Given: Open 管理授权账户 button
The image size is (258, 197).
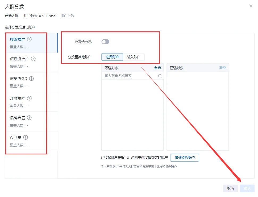Looking at the screenshot, I should (185, 158).
